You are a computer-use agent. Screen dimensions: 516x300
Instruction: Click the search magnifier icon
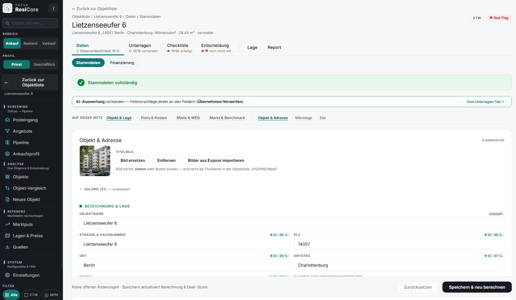click(x=7, y=23)
